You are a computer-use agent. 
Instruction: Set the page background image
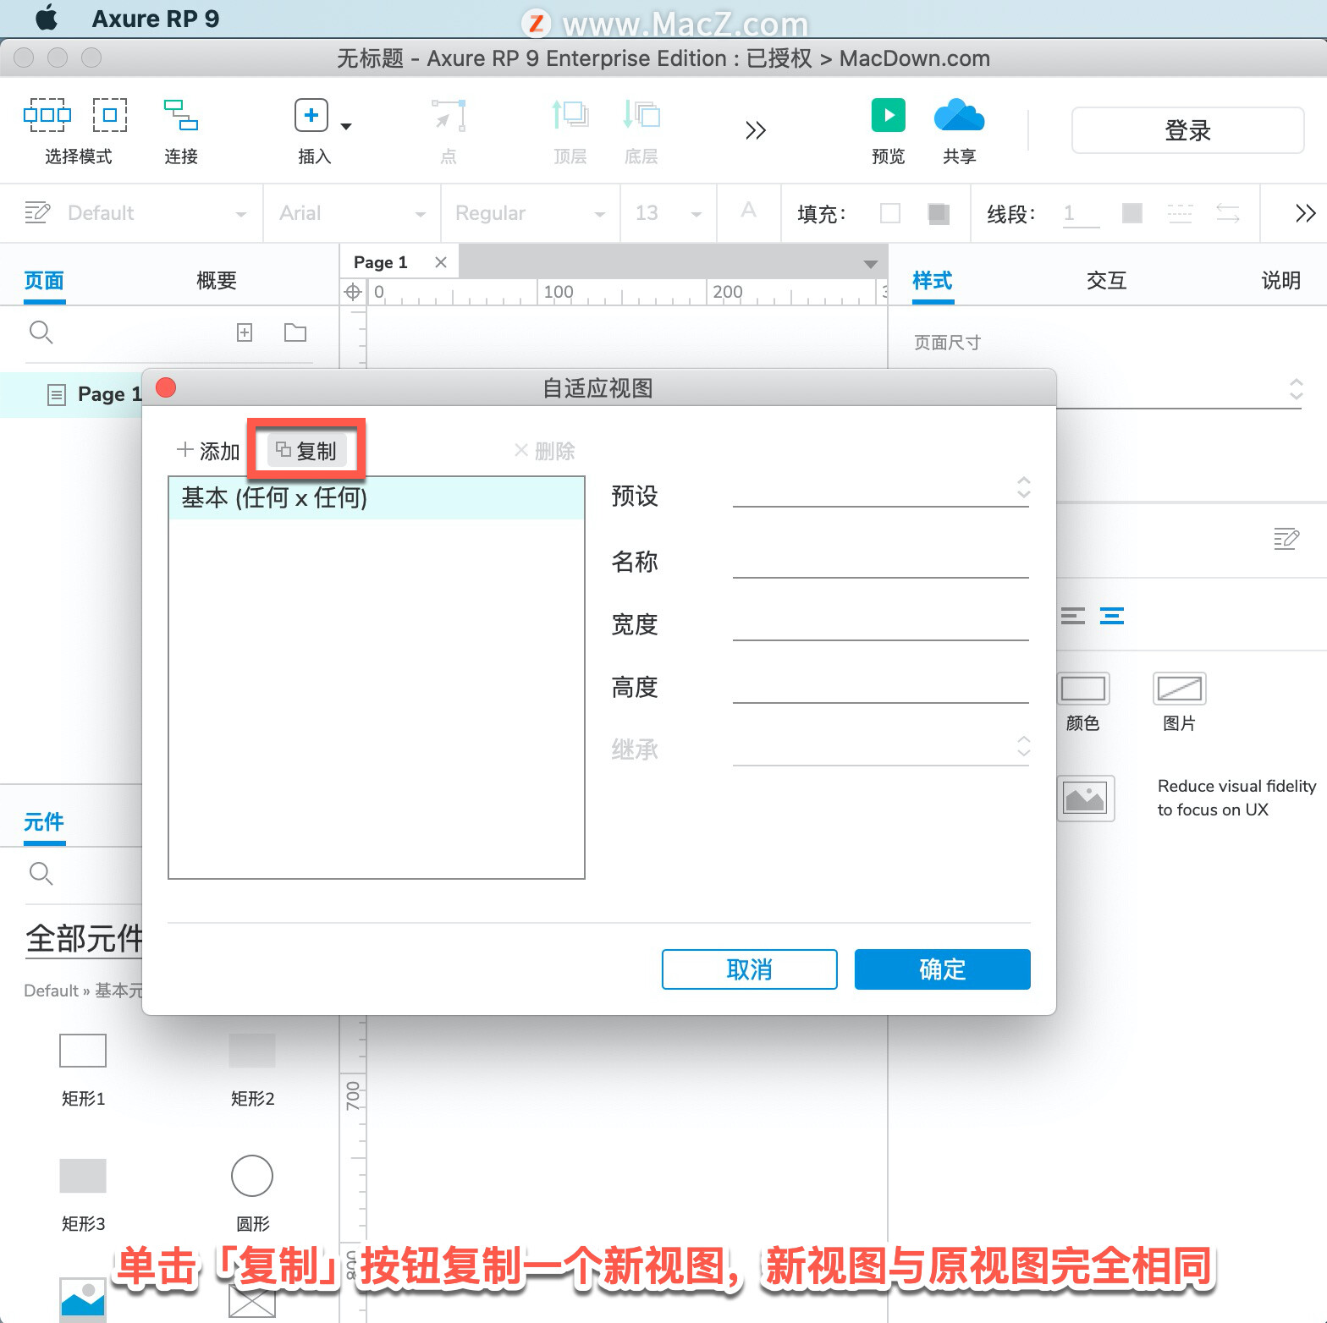[x=1180, y=689]
